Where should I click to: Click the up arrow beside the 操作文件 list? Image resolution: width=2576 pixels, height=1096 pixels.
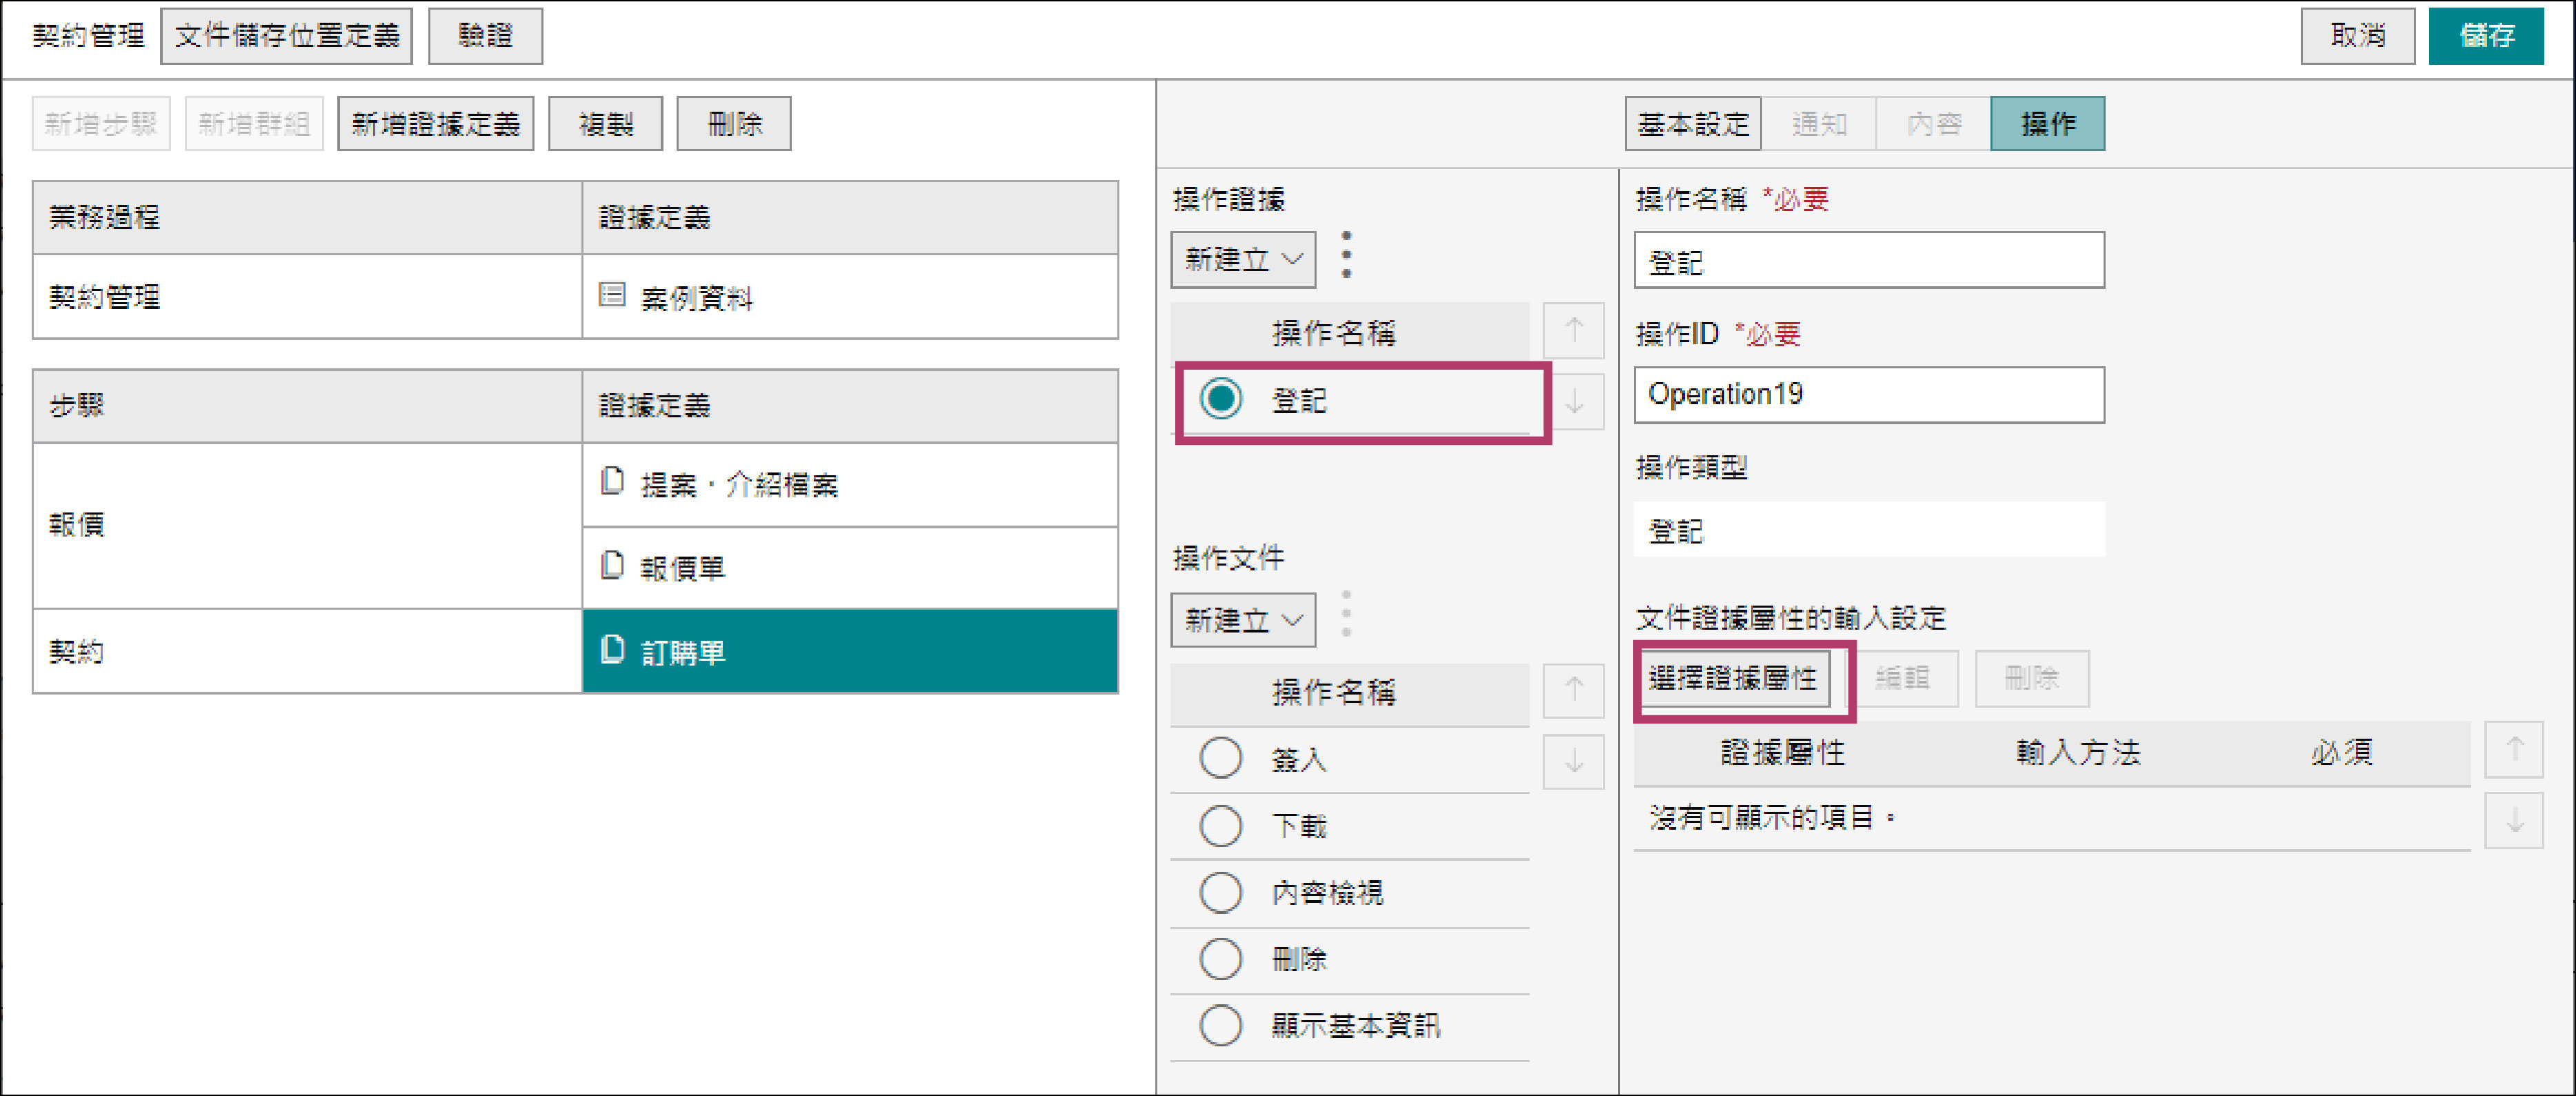click(1573, 690)
